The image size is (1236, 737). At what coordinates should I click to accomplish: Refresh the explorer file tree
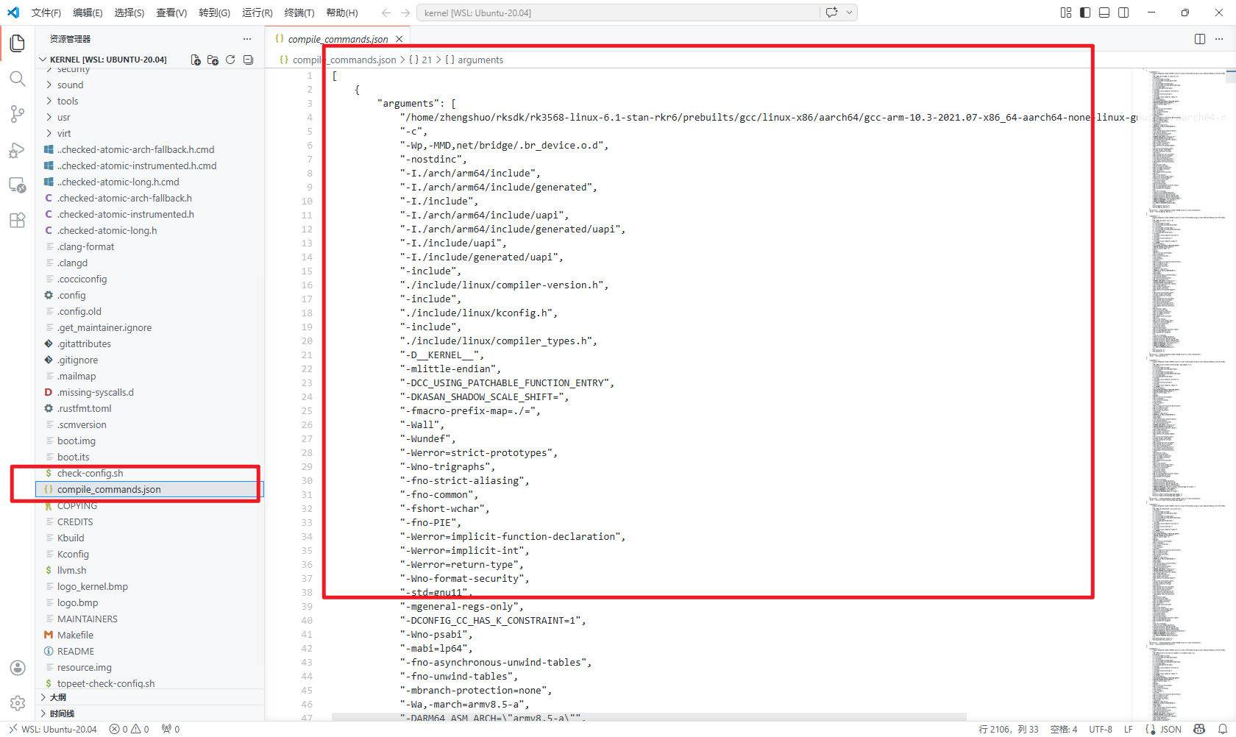pyautogui.click(x=230, y=60)
